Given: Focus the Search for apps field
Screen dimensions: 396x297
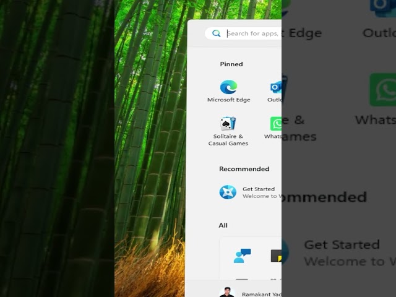Looking at the screenshot, I should pyautogui.click(x=243, y=33).
